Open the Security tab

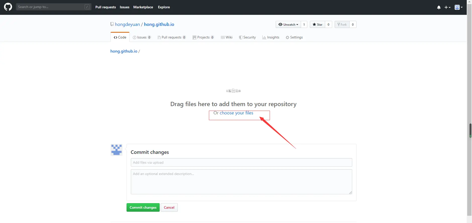tap(247, 37)
